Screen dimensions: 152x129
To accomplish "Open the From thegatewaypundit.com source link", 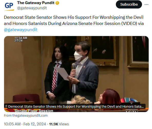I will point(26,116).
